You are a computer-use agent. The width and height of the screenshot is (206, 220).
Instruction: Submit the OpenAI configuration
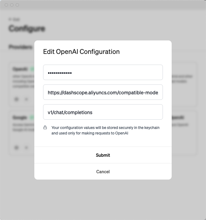(x=103, y=155)
